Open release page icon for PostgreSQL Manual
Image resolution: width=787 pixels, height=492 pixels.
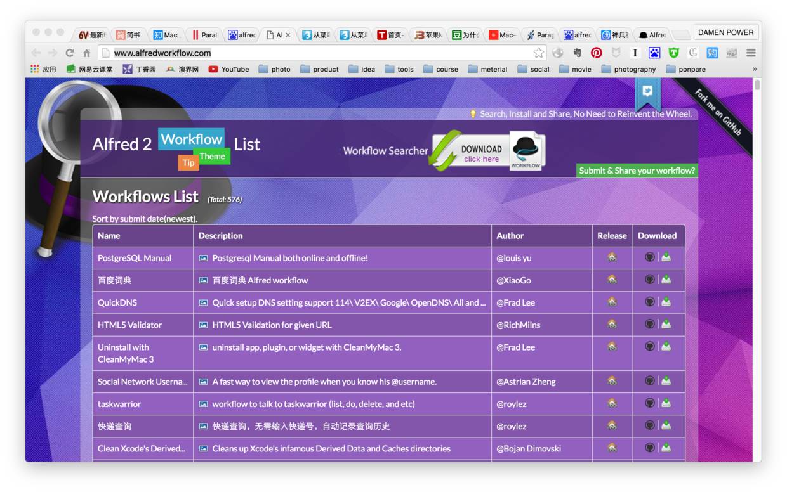(x=612, y=257)
